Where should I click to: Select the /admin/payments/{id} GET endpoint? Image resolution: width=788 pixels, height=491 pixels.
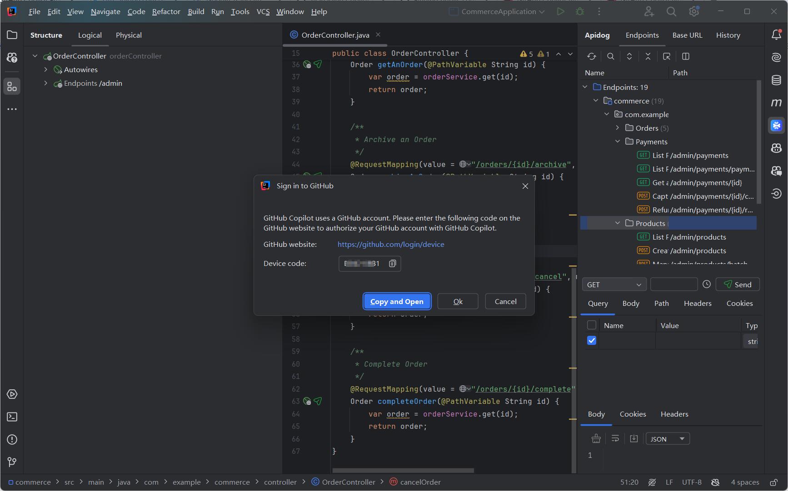click(697, 182)
